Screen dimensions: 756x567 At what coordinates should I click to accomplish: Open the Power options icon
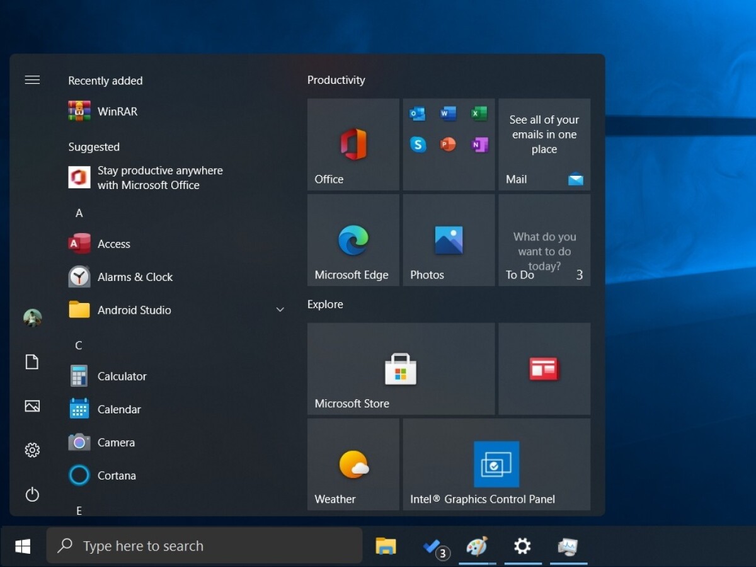[32, 495]
